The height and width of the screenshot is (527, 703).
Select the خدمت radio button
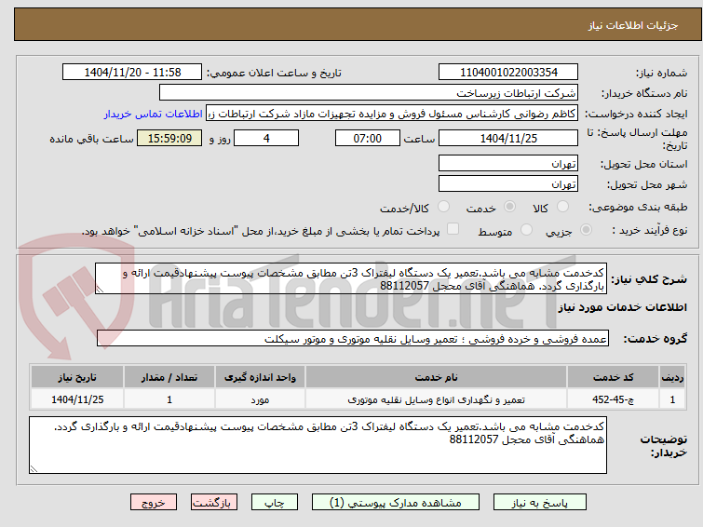pos(509,207)
